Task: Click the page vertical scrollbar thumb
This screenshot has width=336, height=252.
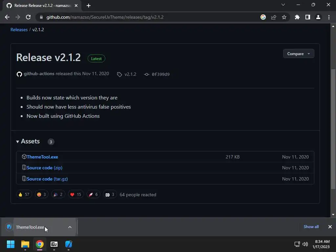Action: pos(333,129)
